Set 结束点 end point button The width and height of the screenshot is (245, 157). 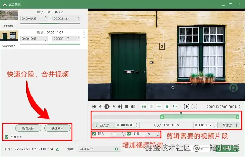(x=229, y=125)
